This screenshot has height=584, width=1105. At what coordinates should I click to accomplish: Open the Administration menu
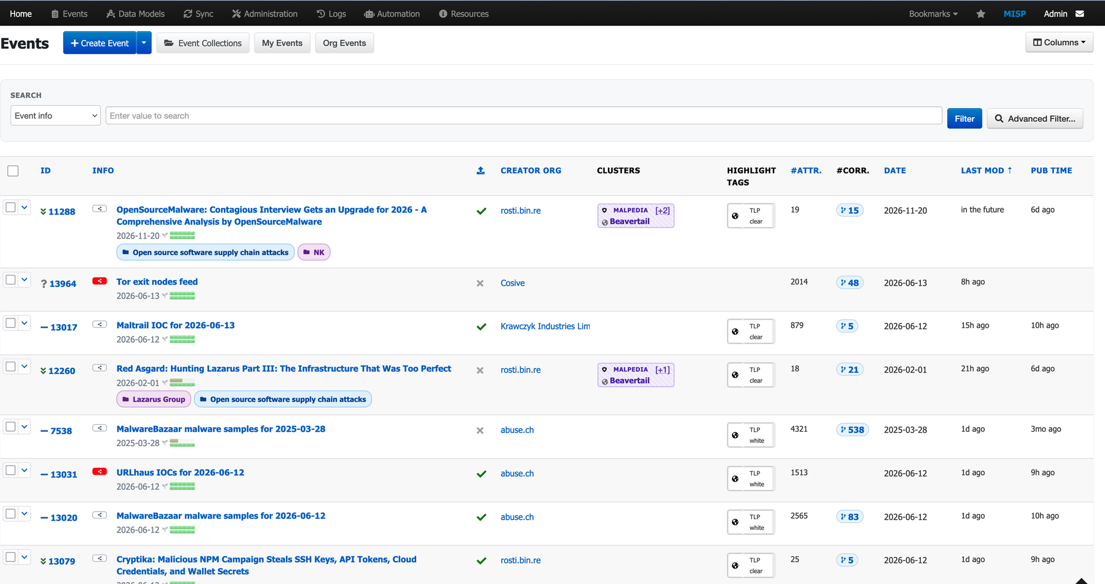[x=265, y=14]
